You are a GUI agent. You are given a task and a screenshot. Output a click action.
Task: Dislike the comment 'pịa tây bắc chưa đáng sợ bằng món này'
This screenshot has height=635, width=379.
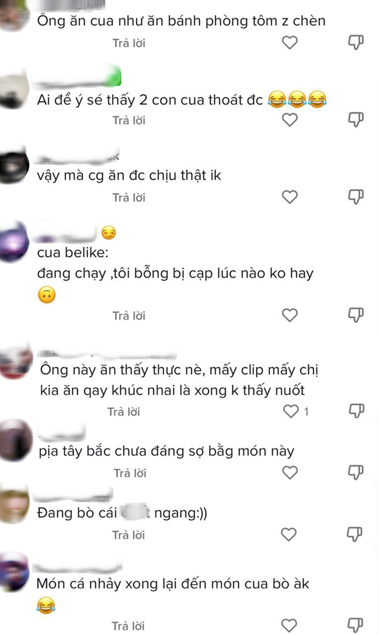pyautogui.click(x=356, y=472)
